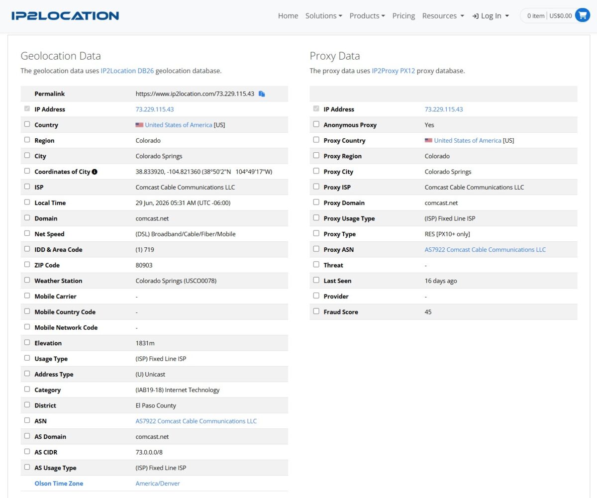Click the Colorado Springs (USCO0078) value
This screenshot has height=498, width=597.
click(x=176, y=281)
